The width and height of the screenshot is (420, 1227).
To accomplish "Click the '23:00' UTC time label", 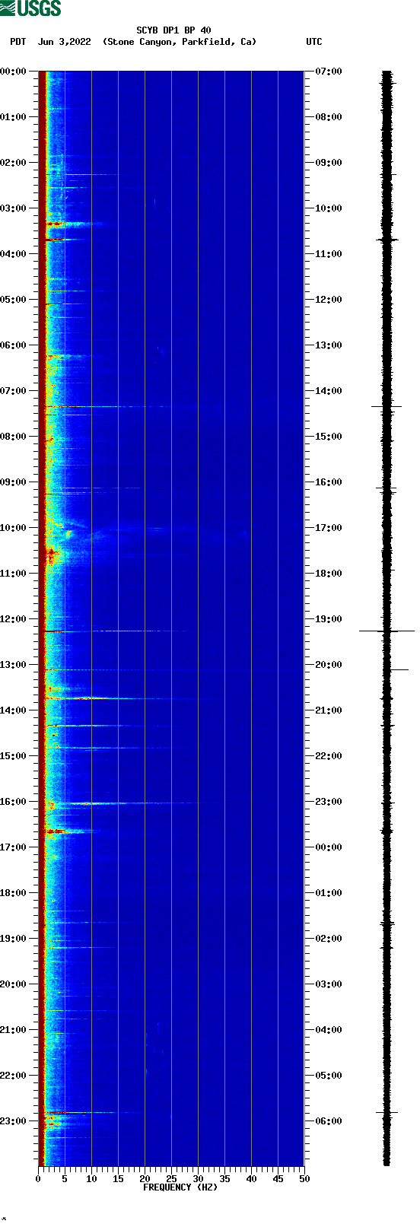I will coord(329,802).
